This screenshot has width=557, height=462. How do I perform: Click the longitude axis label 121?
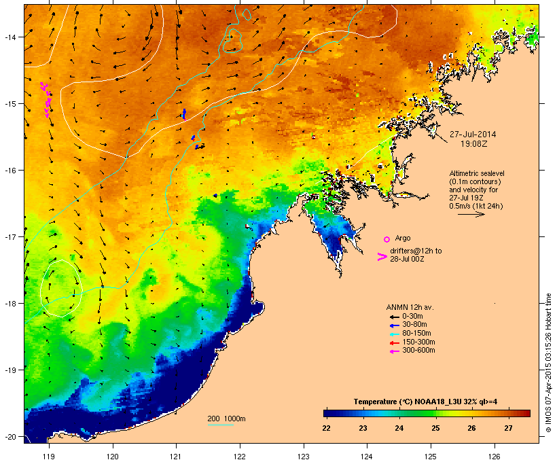coord(176,457)
